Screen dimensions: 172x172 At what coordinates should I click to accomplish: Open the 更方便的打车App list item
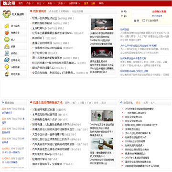pos(42,154)
